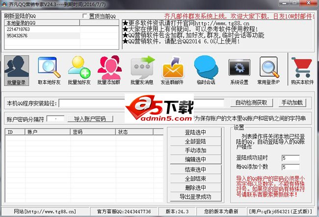Viewport: 319px width, 217px height.
Task: Click the ID column header
Action: (x=15, y=132)
